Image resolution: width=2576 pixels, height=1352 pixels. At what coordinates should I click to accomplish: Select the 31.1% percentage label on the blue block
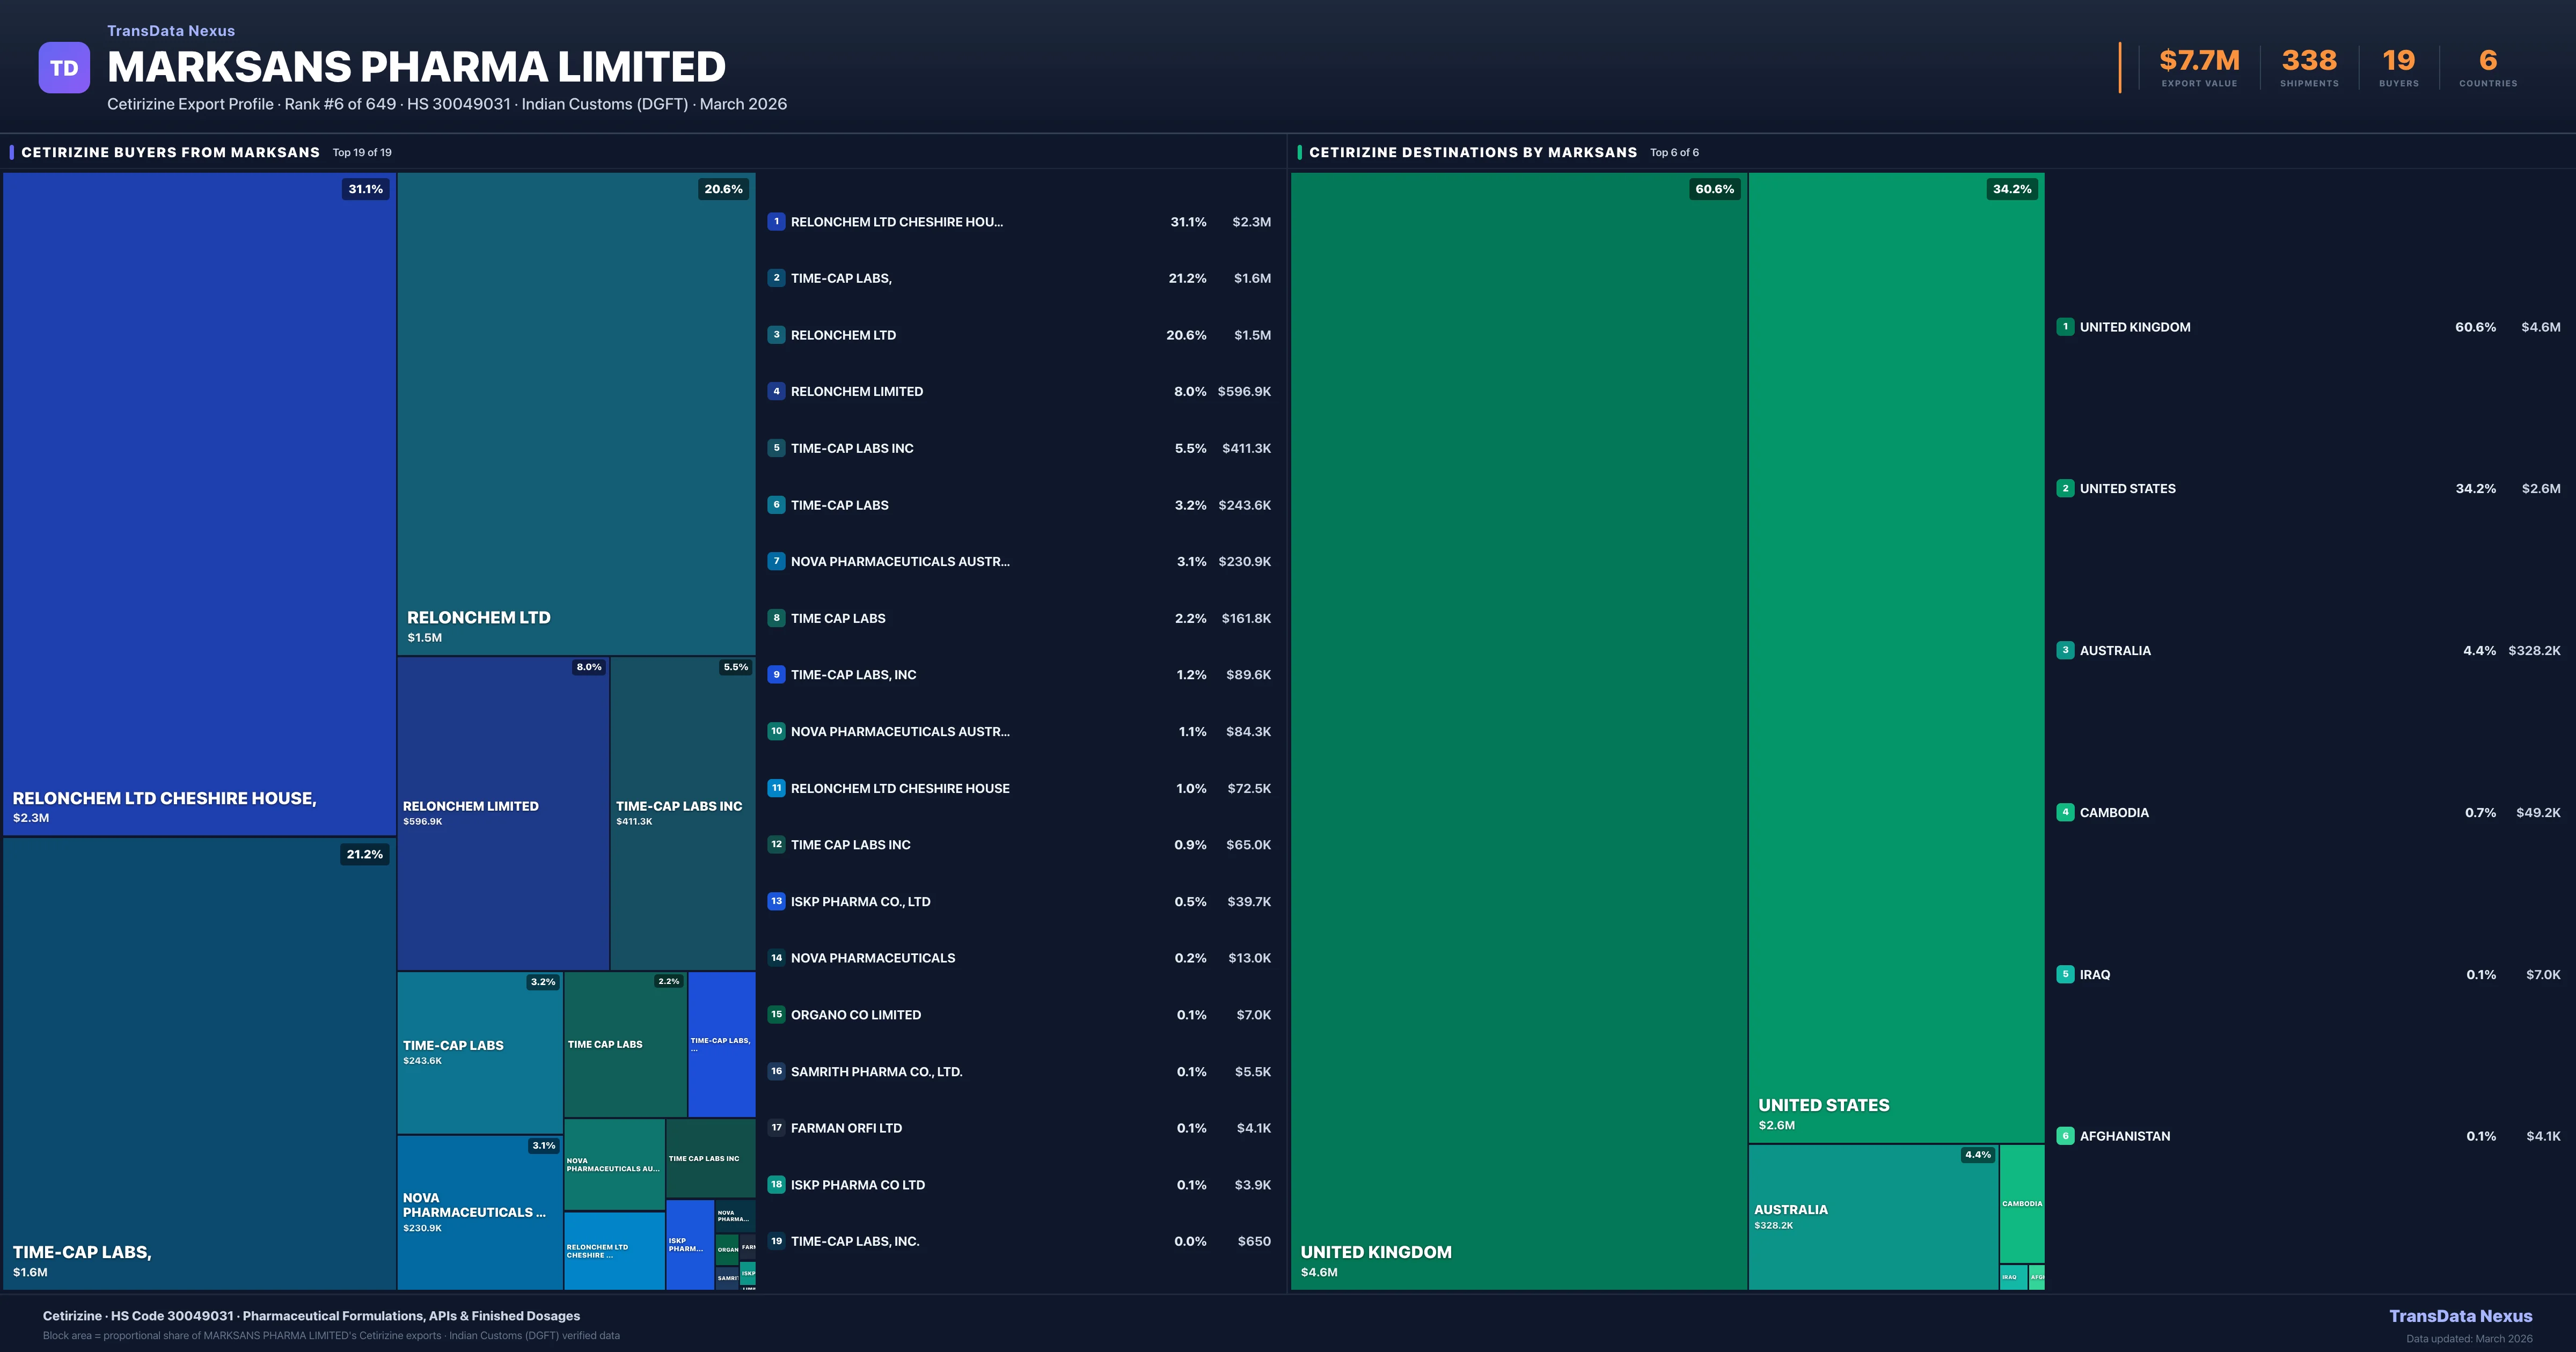[x=364, y=188]
